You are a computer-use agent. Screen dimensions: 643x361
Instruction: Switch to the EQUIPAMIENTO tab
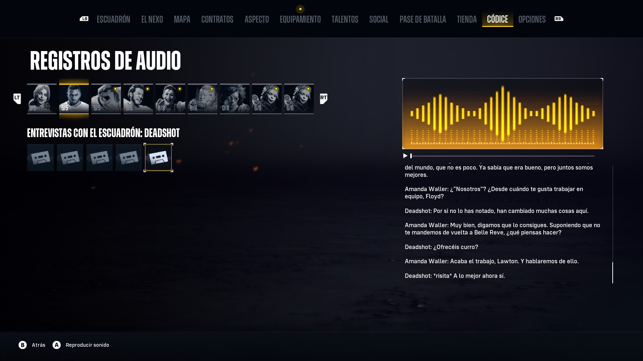click(x=300, y=19)
